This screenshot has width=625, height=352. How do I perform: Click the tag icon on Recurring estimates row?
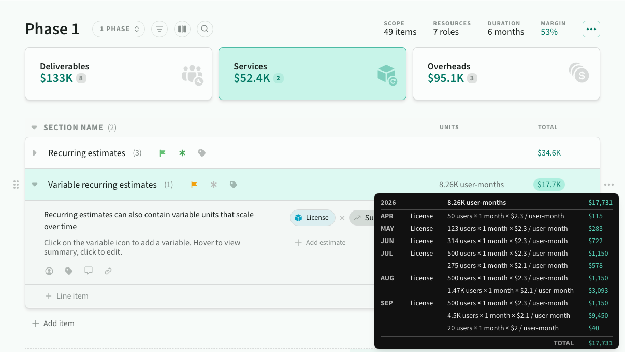pos(202,153)
